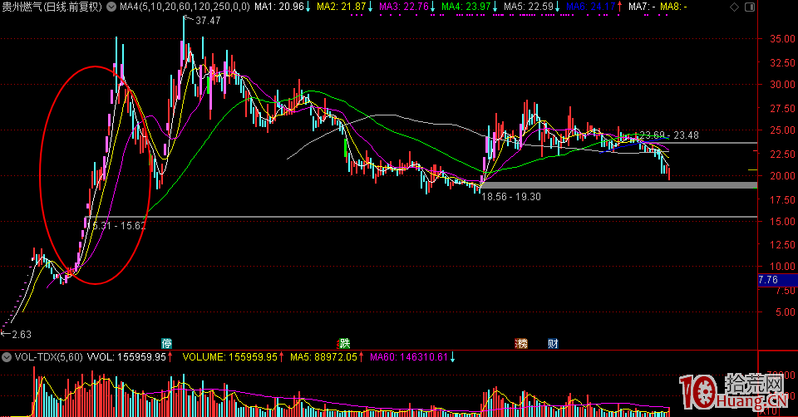This screenshot has width=798, height=417.
Task: Open the 跌 event marker on timeline
Action: click(x=344, y=343)
